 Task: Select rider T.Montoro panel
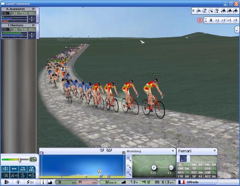point(16,25)
